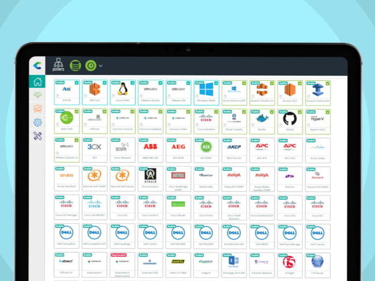
Task: Select the ABB plugin pack tile
Action: tap(150, 150)
